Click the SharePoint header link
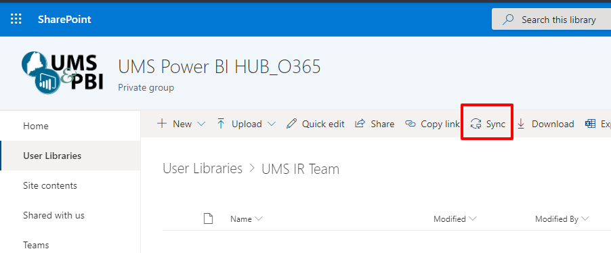Viewport: 611px width, 253px height. click(64, 20)
